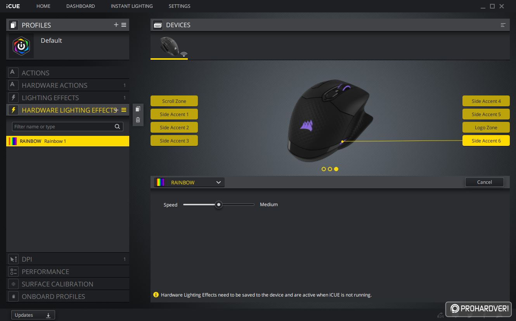The width and height of the screenshot is (516, 321).
Task: Toggle the Side Accent 6 zone
Action: [486, 141]
